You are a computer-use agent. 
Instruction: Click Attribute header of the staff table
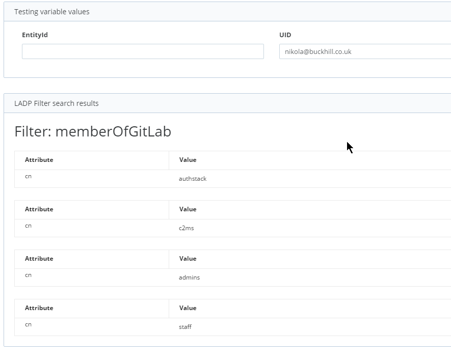click(91, 308)
